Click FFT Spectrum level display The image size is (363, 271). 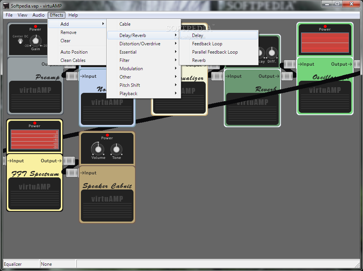35,140
